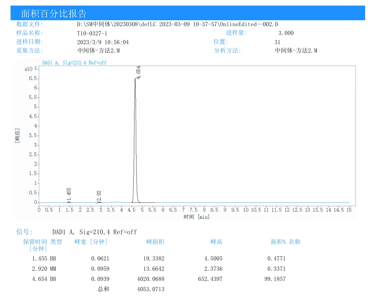Click the 峰高 column header
Screen dimensions: 370x307
tap(217, 242)
